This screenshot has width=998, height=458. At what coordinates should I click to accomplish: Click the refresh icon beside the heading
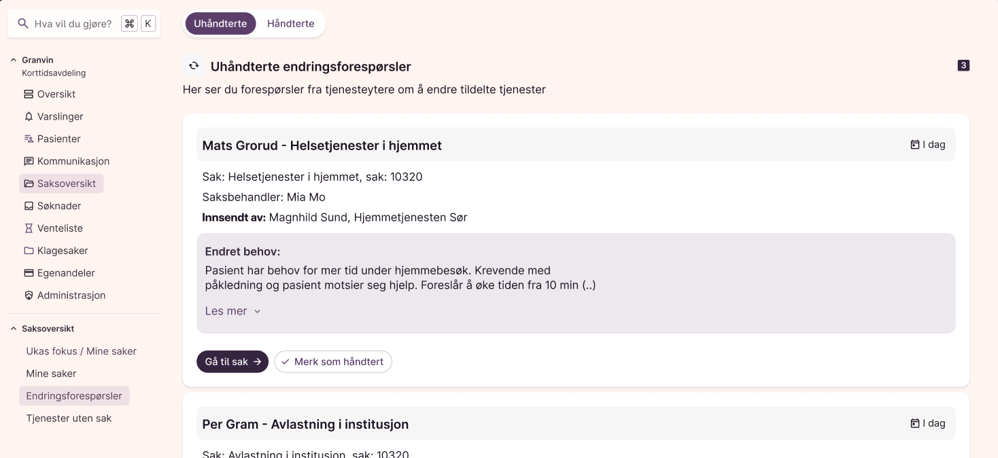click(x=194, y=66)
